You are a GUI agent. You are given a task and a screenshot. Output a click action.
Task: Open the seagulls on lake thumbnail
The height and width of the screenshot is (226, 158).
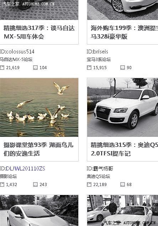click(39, 107)
